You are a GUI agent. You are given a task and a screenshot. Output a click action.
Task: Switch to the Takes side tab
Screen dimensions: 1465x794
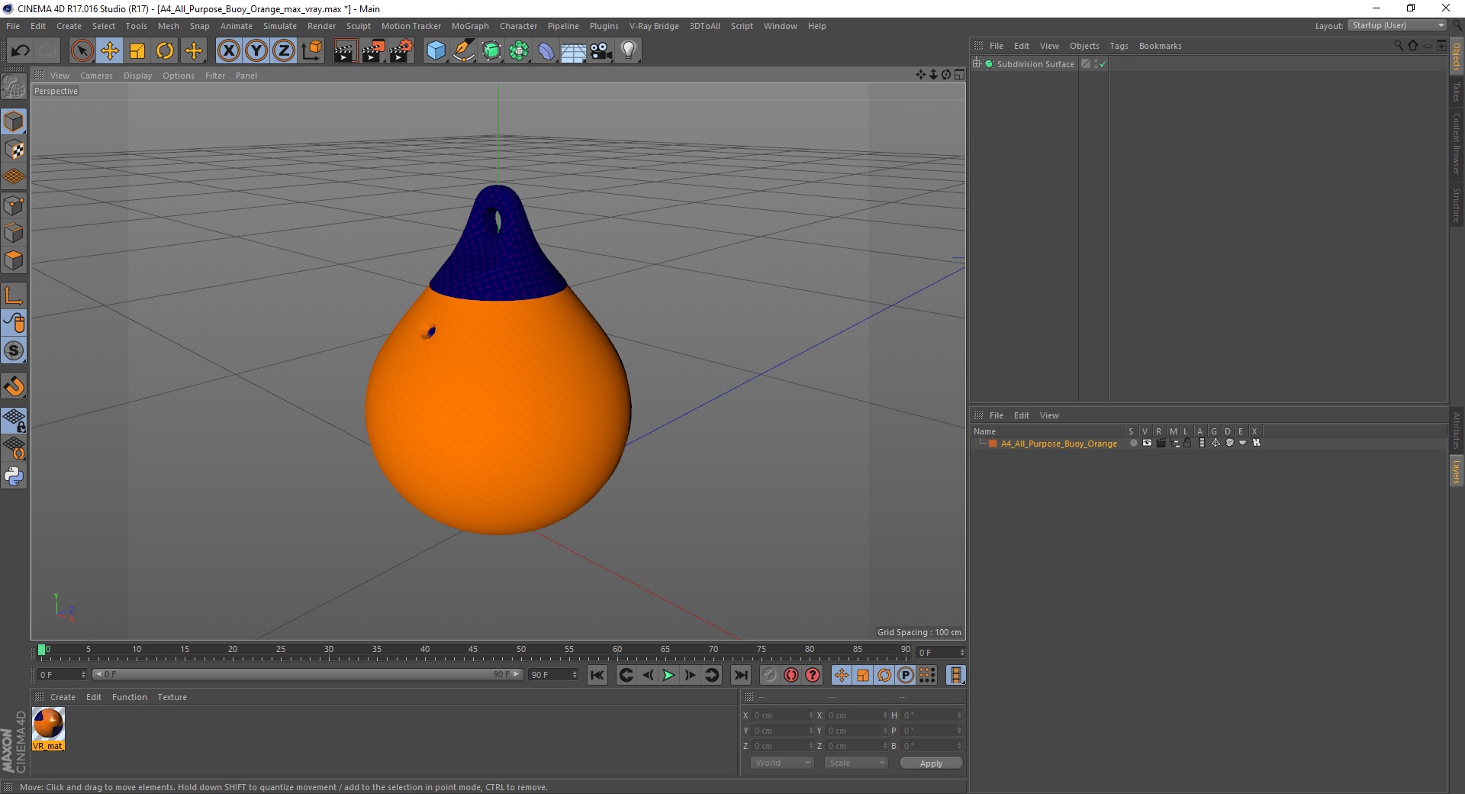click(1457, 92)
